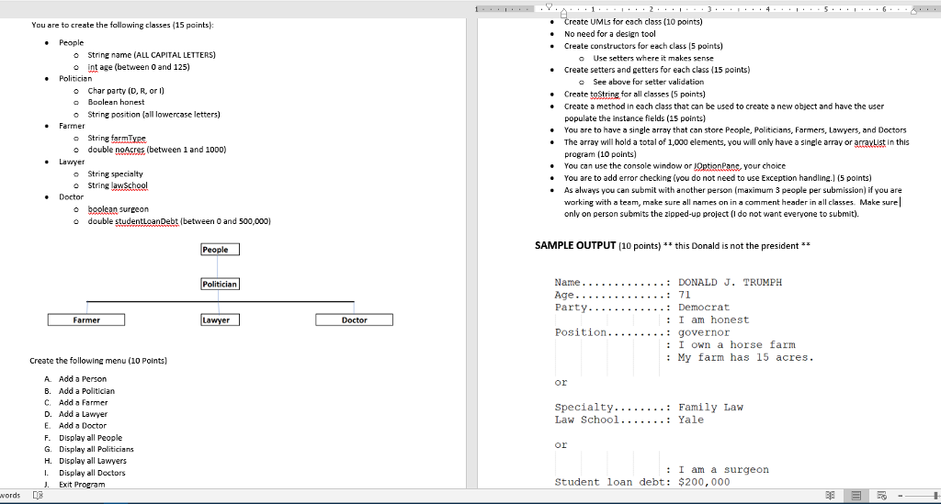Click the menu line 'Add a Person'
The width and height of the screenshot is (941, 504).
tap(82, 379)
